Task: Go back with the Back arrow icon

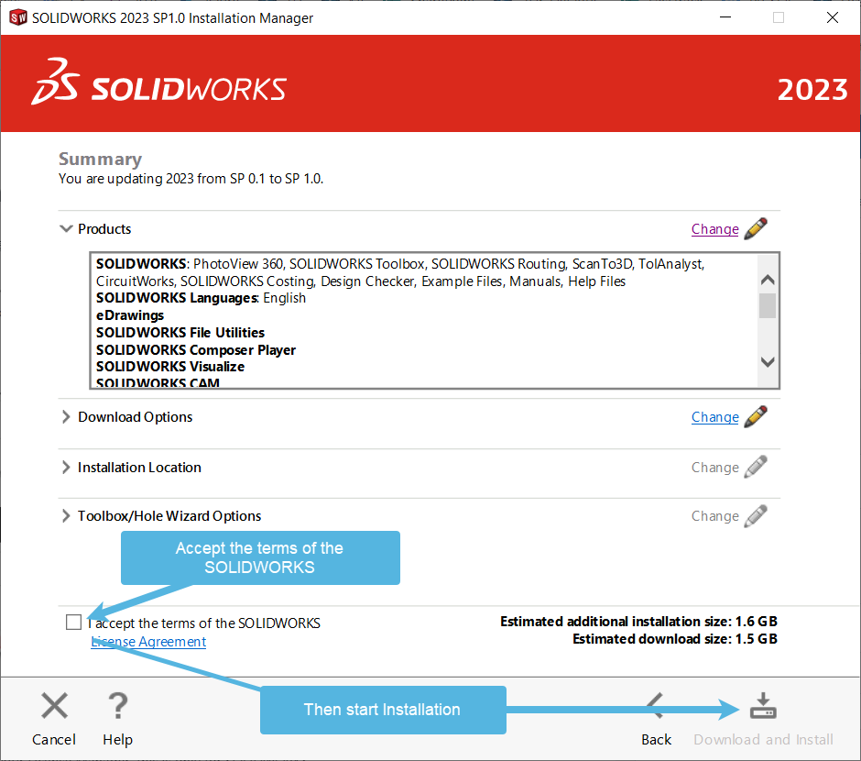Action: click(x=656, y=705)
